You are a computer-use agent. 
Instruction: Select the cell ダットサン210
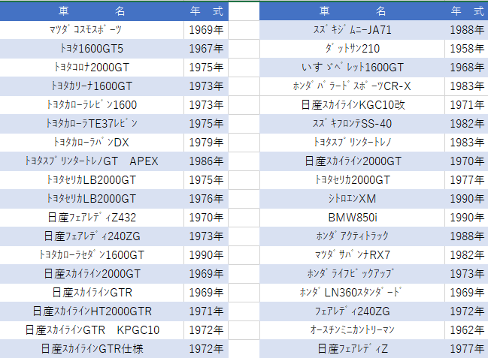click(352, 49)
